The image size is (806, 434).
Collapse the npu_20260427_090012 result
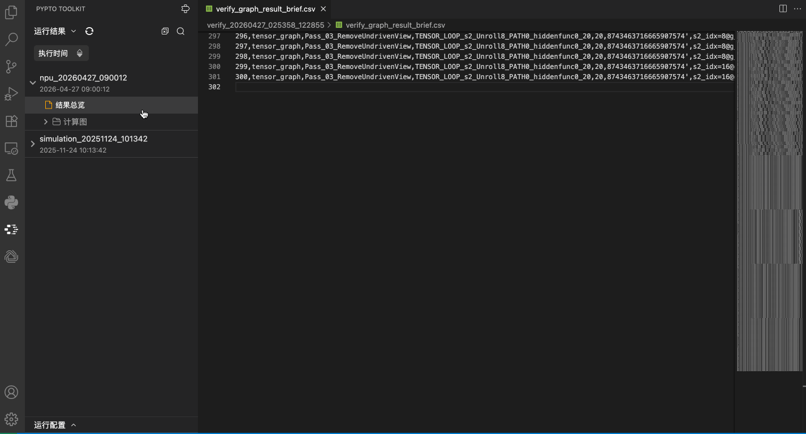33,83
